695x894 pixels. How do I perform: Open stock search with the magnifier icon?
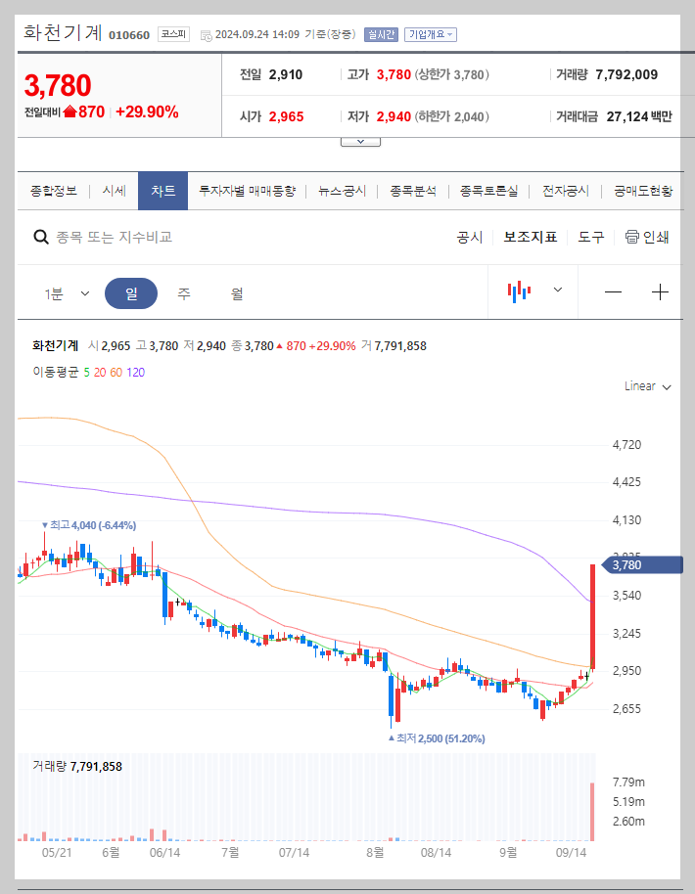click(40, 236)
